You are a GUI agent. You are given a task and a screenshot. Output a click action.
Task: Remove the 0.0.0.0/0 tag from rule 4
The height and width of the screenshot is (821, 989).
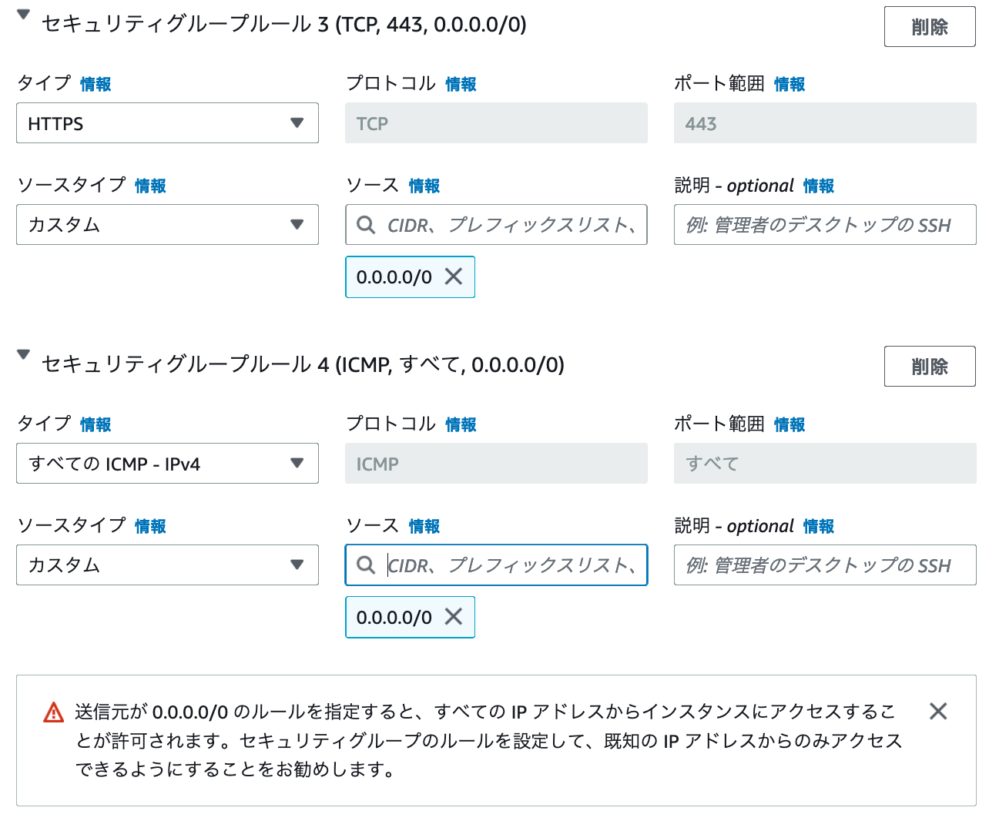point(454,617)
